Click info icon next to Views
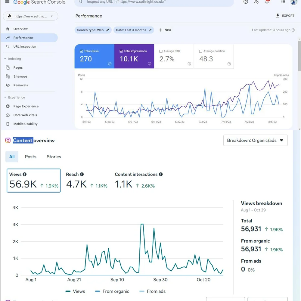The image size is (301, 301). (25, 174)
